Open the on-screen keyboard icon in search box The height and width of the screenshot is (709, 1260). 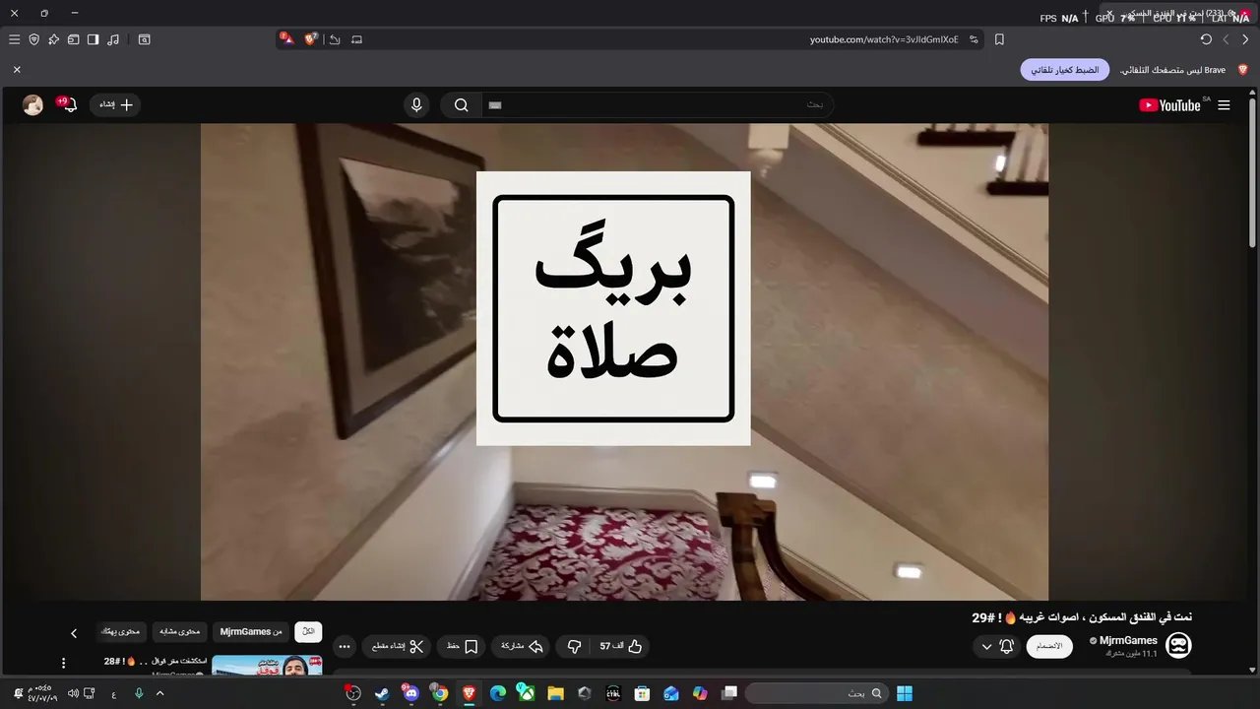[495, 105]
